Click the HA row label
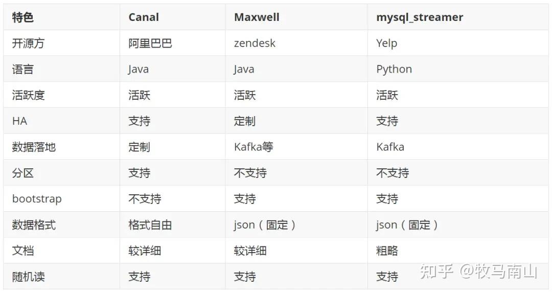Screen dimensions: 552x294 19,121
